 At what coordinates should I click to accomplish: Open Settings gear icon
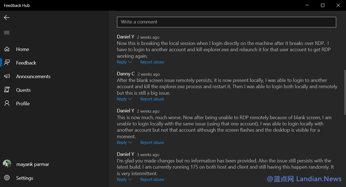click(7, 178)
